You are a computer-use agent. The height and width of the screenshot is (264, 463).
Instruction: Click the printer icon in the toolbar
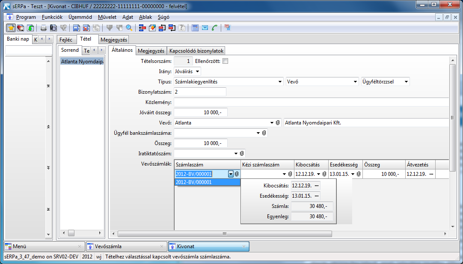click(x=43, y=28)
